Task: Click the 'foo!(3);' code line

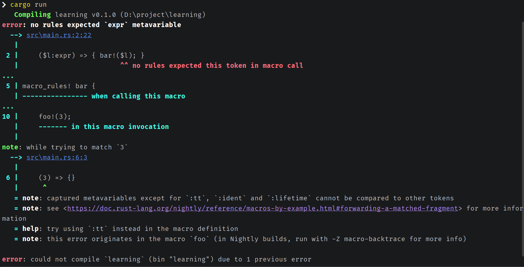Action: pos(55,117)
